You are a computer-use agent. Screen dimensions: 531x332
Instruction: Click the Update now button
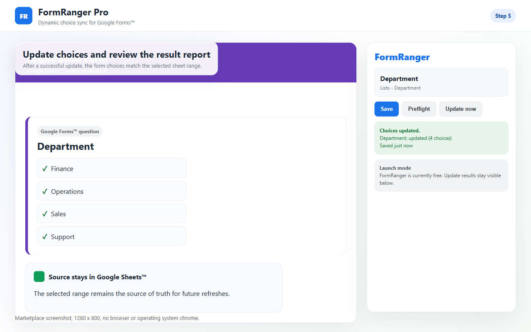pyautogui.click(x=460, y=109)
